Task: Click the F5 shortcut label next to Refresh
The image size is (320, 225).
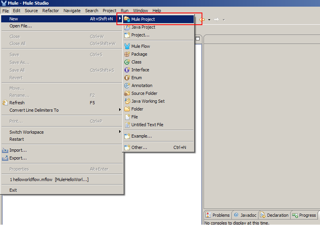Action: (x=92, y=103)
